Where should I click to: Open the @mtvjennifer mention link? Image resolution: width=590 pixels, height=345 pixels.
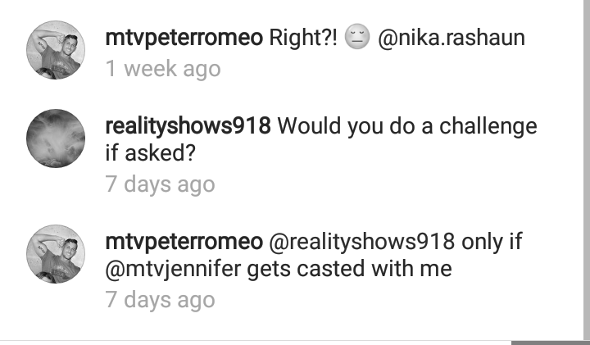[173, 269]
